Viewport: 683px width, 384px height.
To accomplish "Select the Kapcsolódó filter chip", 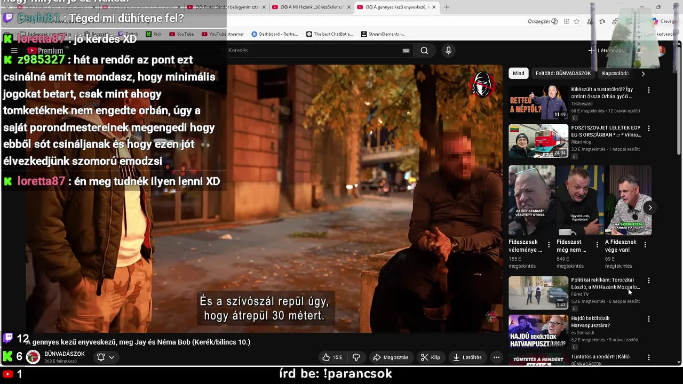I will click(x=615, y=73).
